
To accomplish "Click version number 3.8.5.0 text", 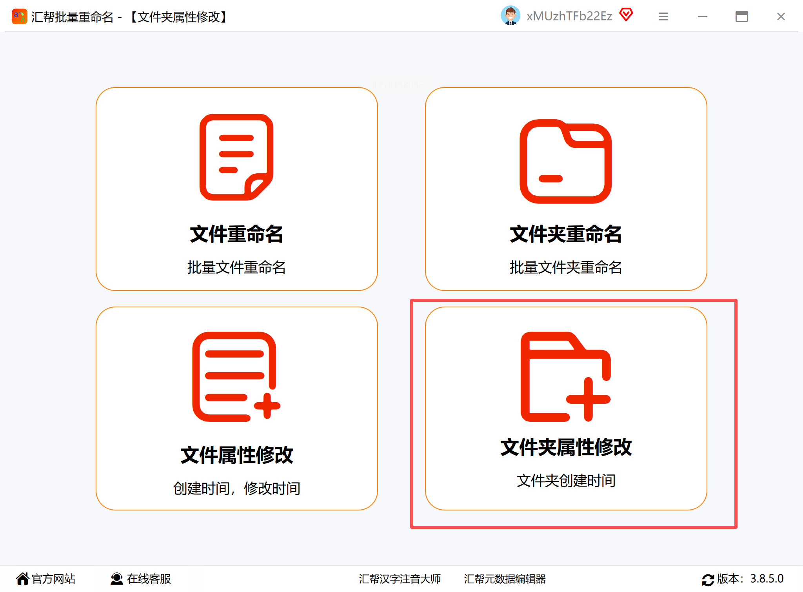I will pos(767,579).
